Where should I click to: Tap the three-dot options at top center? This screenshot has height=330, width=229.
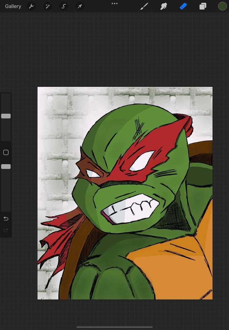tap(115, 3)
